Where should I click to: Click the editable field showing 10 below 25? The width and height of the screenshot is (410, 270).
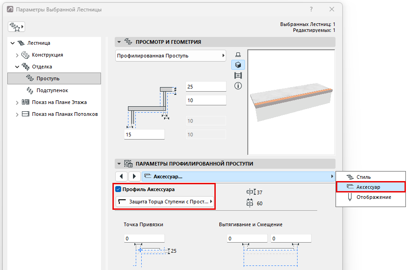(x=206, y=100)
